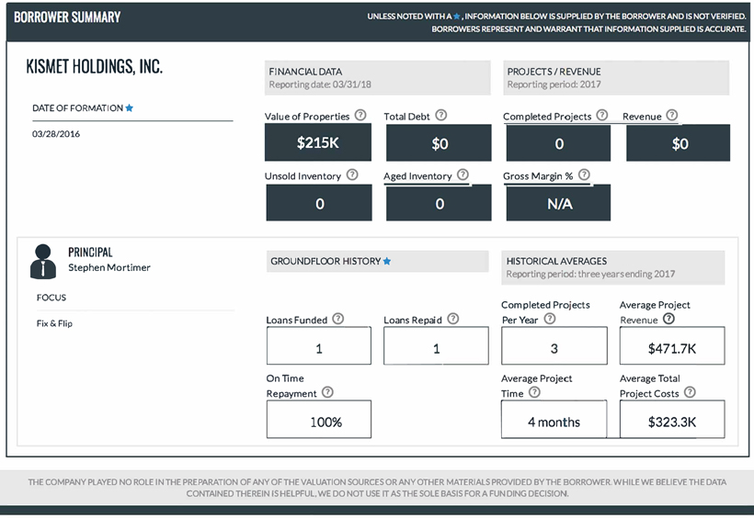The image size is (754, 518).
Task: Click question mark icon next to Revenue
Action: pyautogui.click(x=671, y=116)
